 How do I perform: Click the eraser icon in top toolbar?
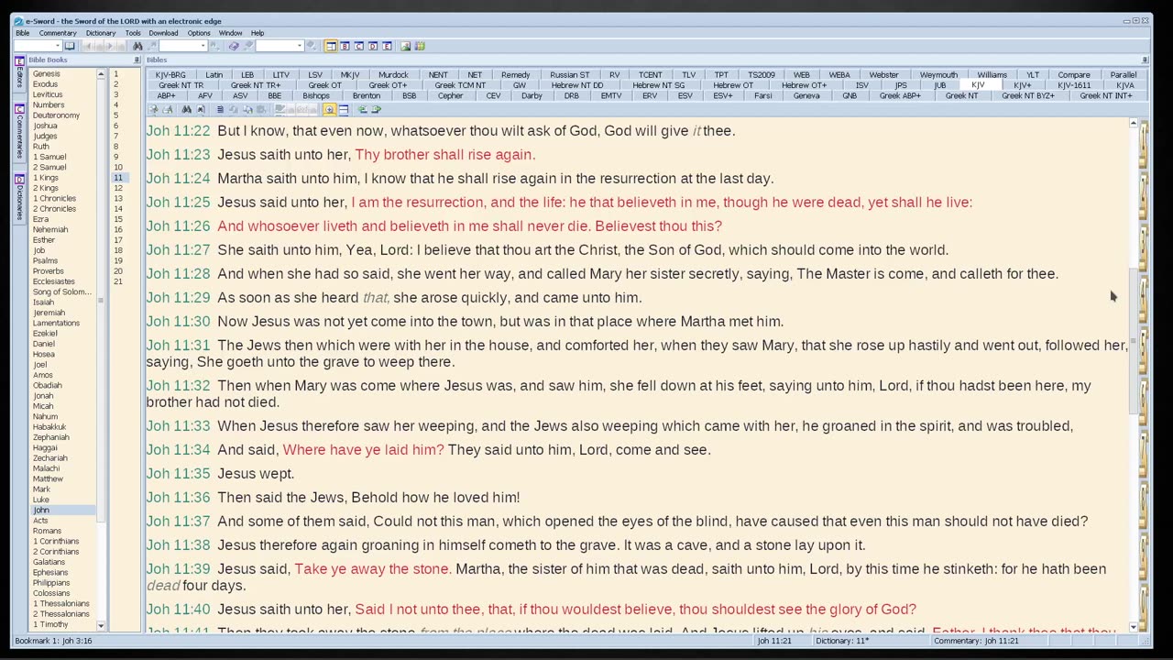coord(234,46)
